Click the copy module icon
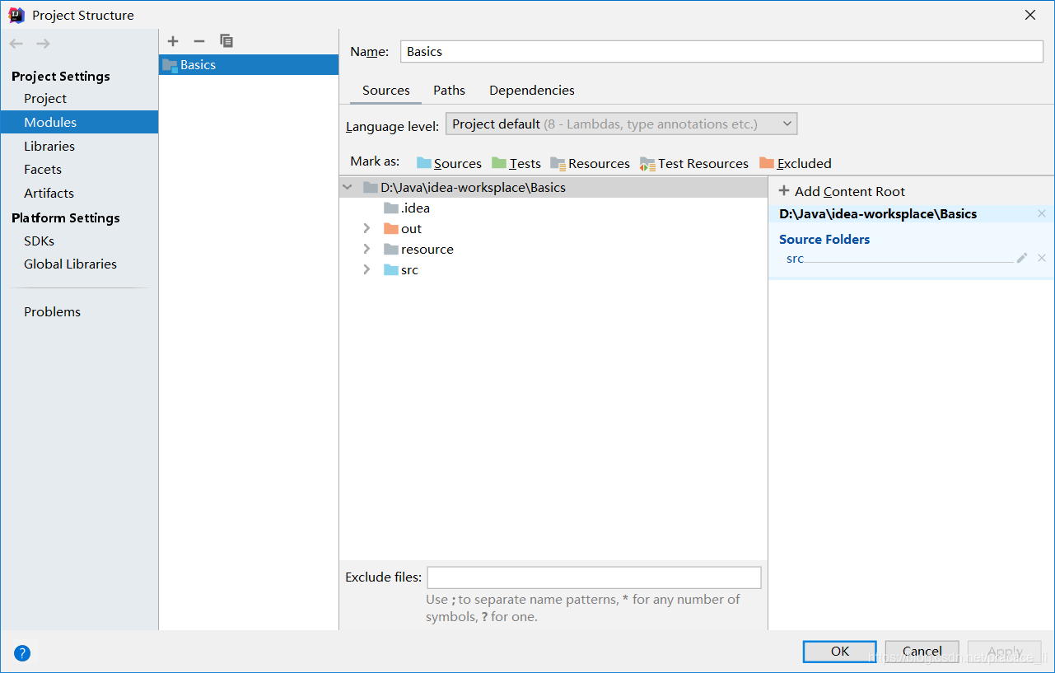This screenshot has height=673, width=1055. tap(226, 41)
